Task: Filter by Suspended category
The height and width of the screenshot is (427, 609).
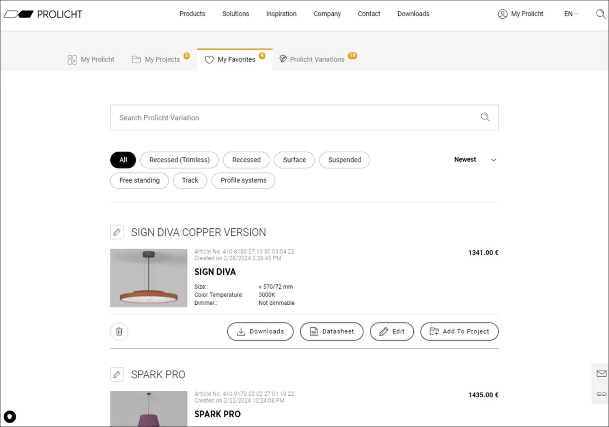Action: pyautogui.click(x=345, y=160)
